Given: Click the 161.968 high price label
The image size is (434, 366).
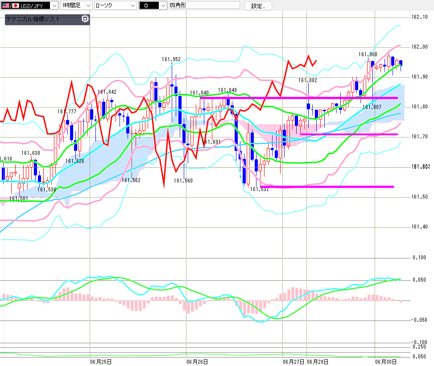Looking at the screenshot, I should [x=368, y=54].
